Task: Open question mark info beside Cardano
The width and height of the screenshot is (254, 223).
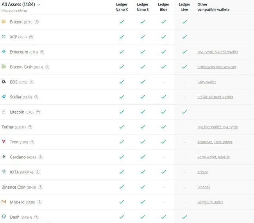Action: pos(40,157)
